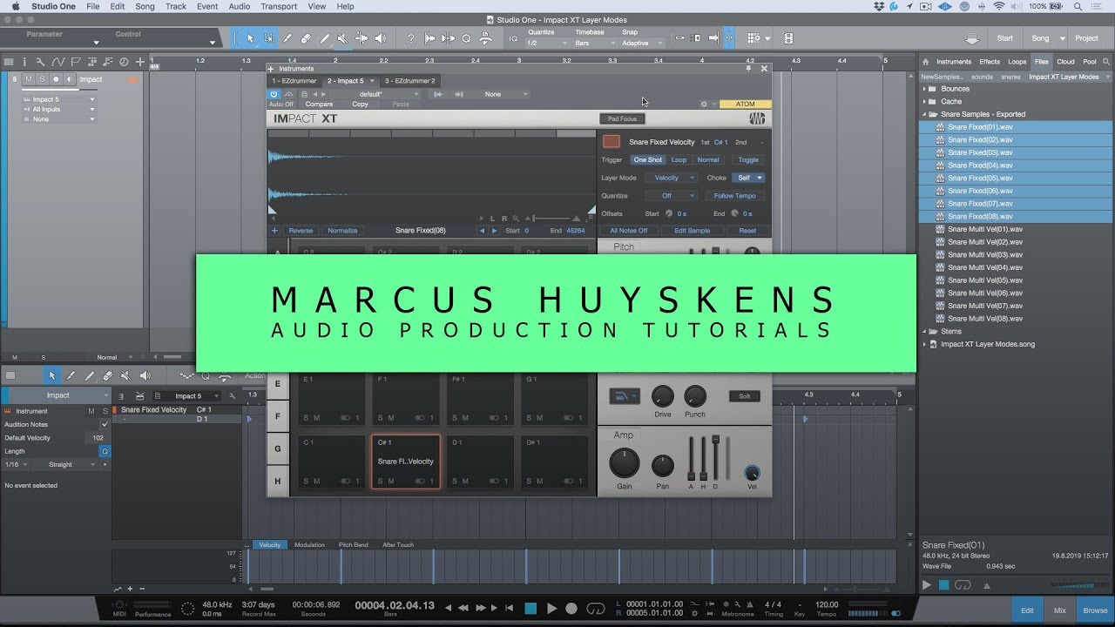This screenshot has height=627, width=1115.
Task: Select the Mute tool in main toolbar
Action: (342, 38)
